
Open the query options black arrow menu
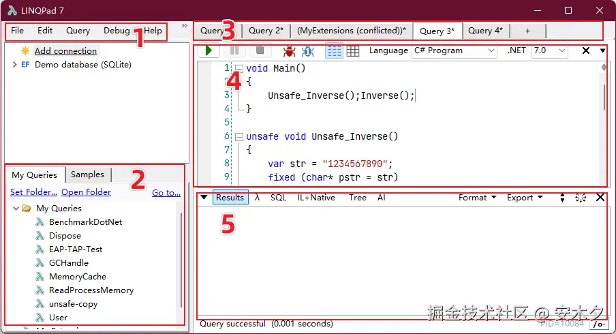(x=602, y=50)
